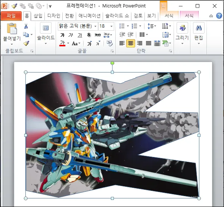The height and width of the screenshot is (207, 224).
Task: Click Decrease font size icon
Action: click(x=98, y=43)
